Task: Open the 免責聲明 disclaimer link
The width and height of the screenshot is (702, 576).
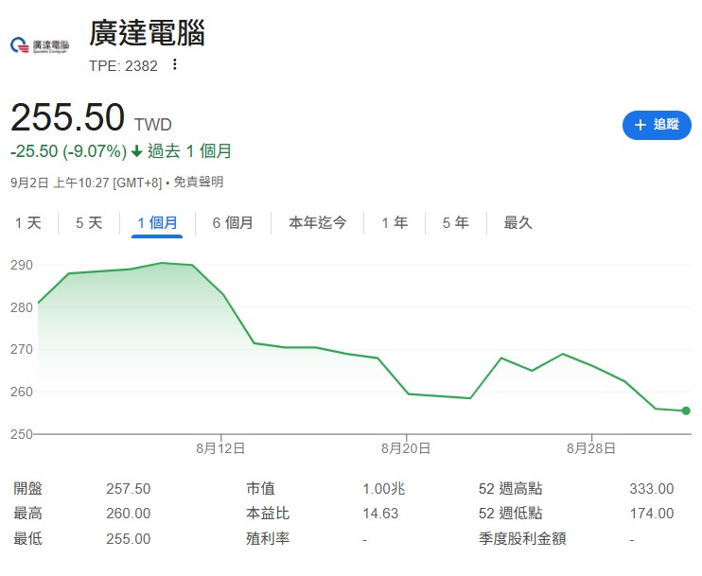Action: [x=199, y=183]
